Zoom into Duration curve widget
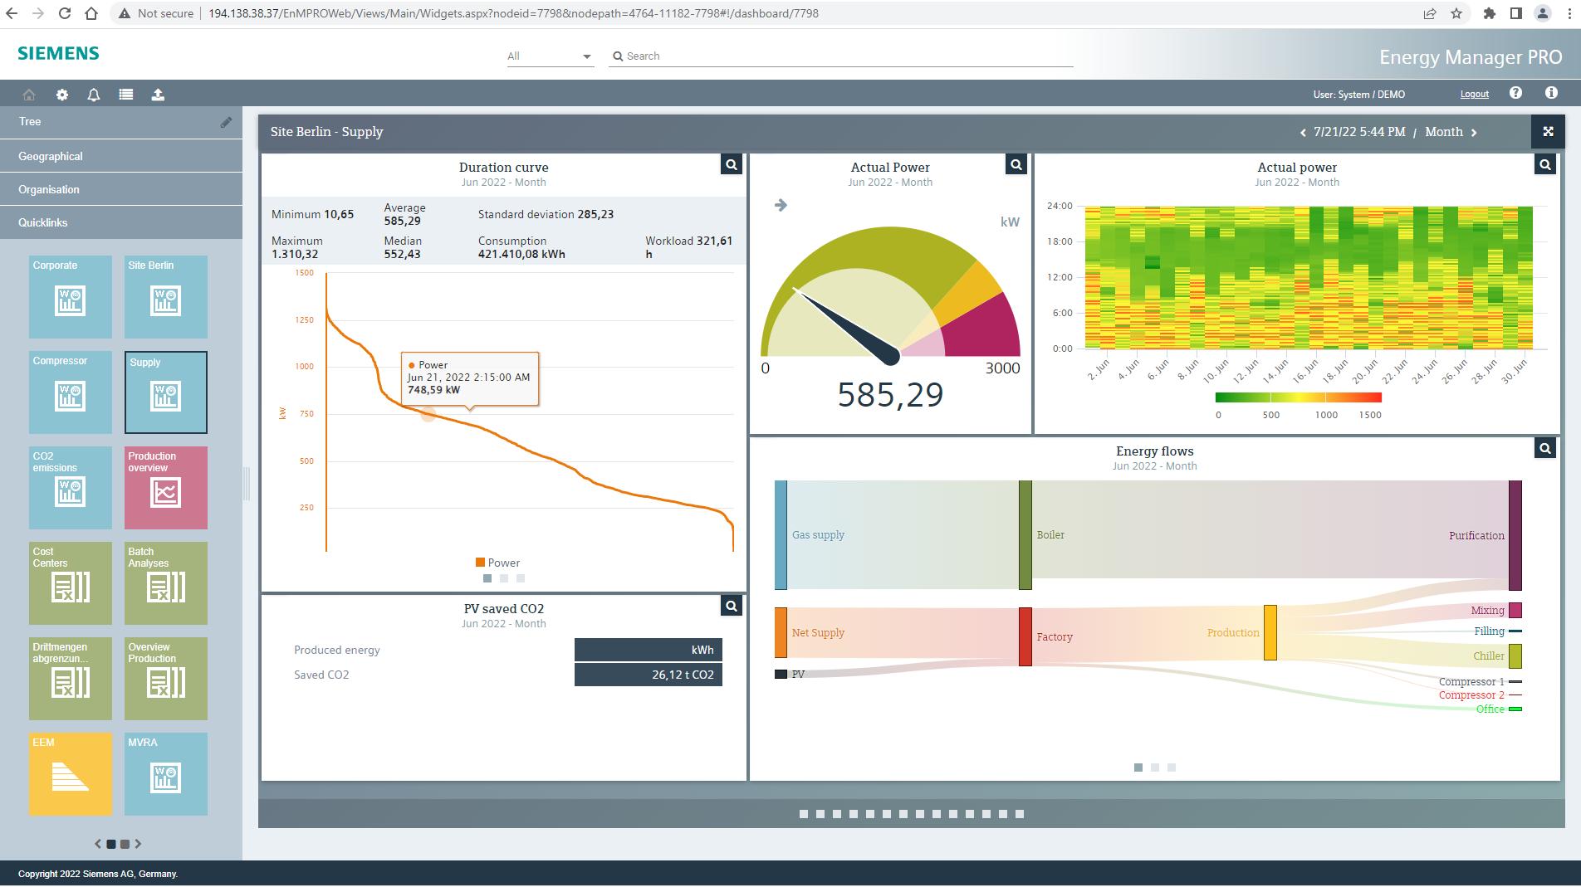This screenshot has width=1581, height=887. coord(731,164)
